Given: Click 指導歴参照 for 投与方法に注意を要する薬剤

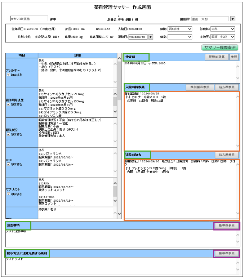Looking at the screenshot, I should (x=226, y=254).
